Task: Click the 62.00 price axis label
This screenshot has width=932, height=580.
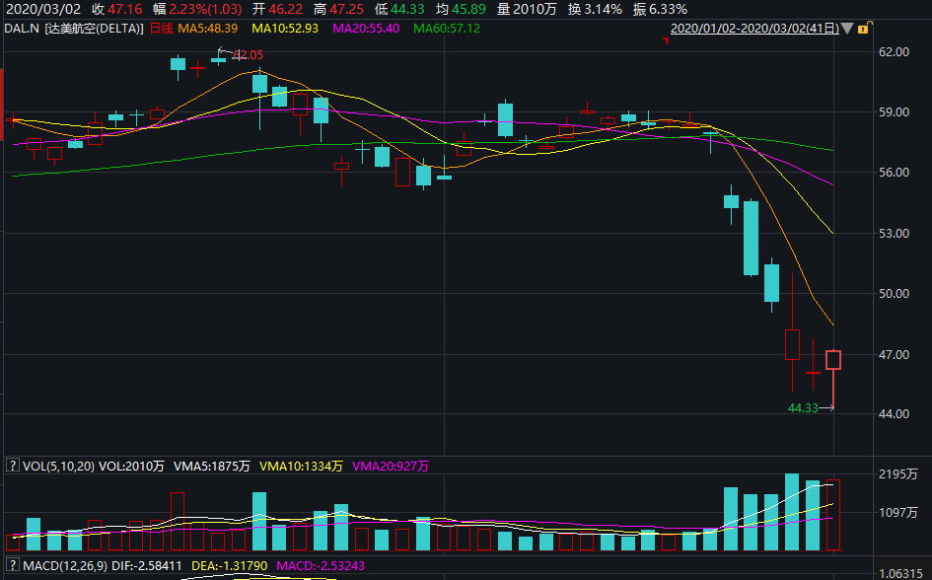Action: point(894,51)
